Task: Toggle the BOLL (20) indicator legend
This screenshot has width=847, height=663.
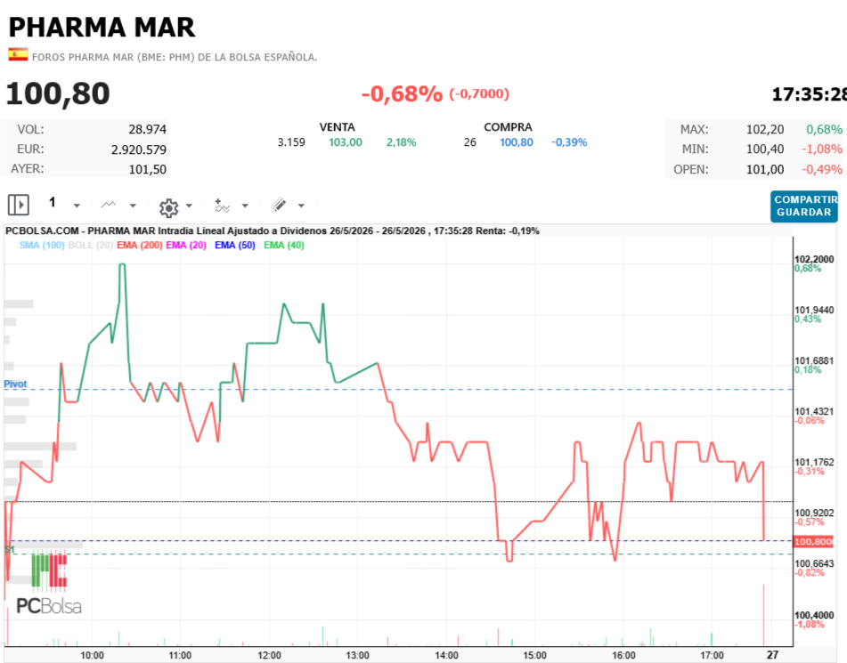Action: [x=90, y=245]
